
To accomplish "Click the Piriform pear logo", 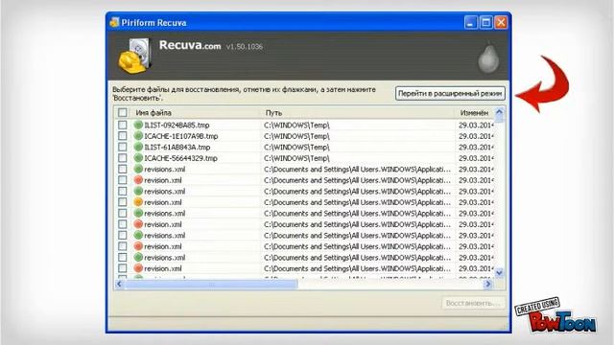I will tap(488, 57).
